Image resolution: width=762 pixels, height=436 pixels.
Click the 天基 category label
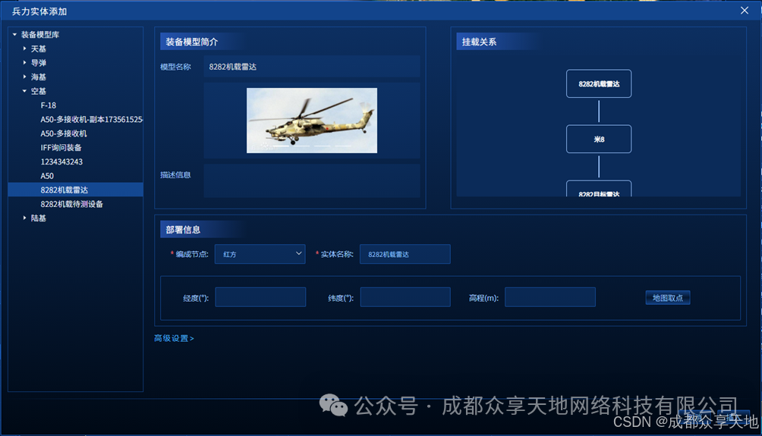(39, 49)
